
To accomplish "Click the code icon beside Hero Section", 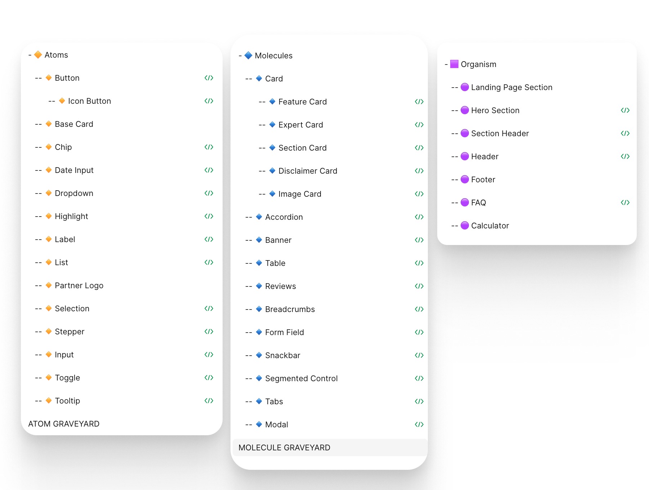I will (x=626, y=110).
